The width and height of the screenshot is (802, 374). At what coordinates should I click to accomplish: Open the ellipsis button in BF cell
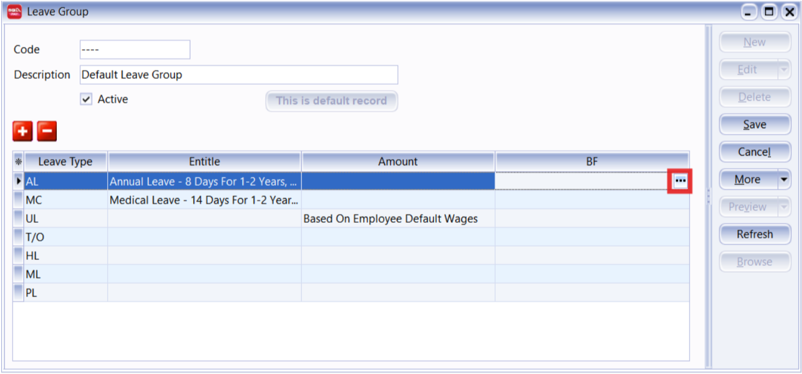[680, 180]
